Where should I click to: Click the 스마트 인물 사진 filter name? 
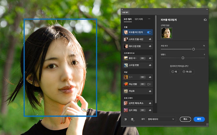(136, 39)
